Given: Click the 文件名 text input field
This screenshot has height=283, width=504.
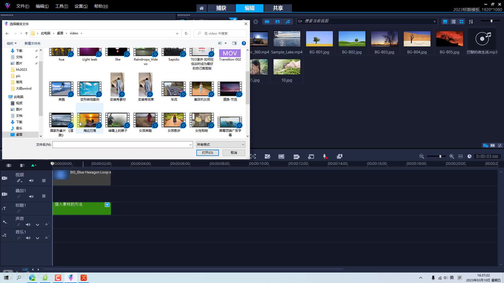Looking at the screenshot, I should pos(120,145).
